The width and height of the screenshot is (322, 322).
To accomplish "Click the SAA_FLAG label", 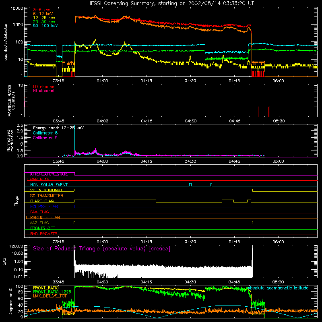I will click(x=39, y=212).
